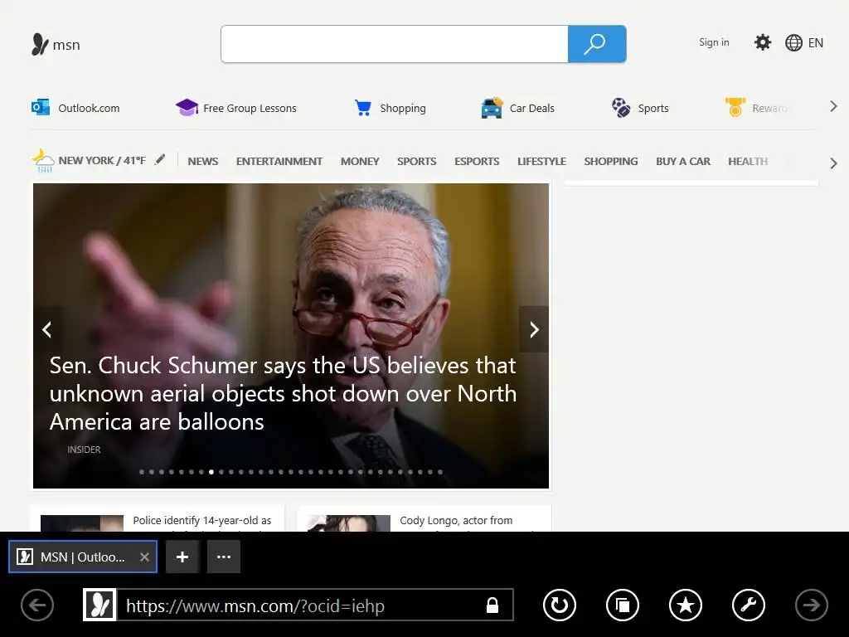Click the globe language icon
This screenshot has width=849, height=637.
(x=793, y=43)
